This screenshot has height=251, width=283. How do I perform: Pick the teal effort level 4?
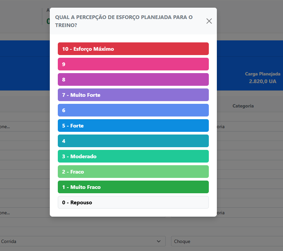point(133,141)
